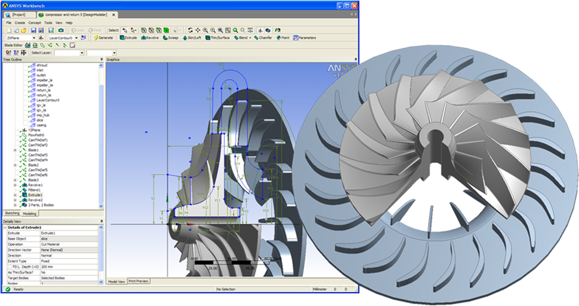This screenshot has width=579, height=306.
Task: Click the Extrude feature button
Action: pyautogui.click(x=129, y=38)
